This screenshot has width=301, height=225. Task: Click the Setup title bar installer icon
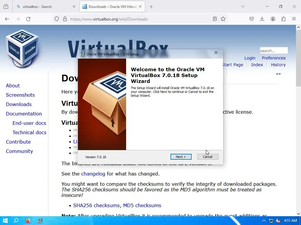[x=83, y=54]
